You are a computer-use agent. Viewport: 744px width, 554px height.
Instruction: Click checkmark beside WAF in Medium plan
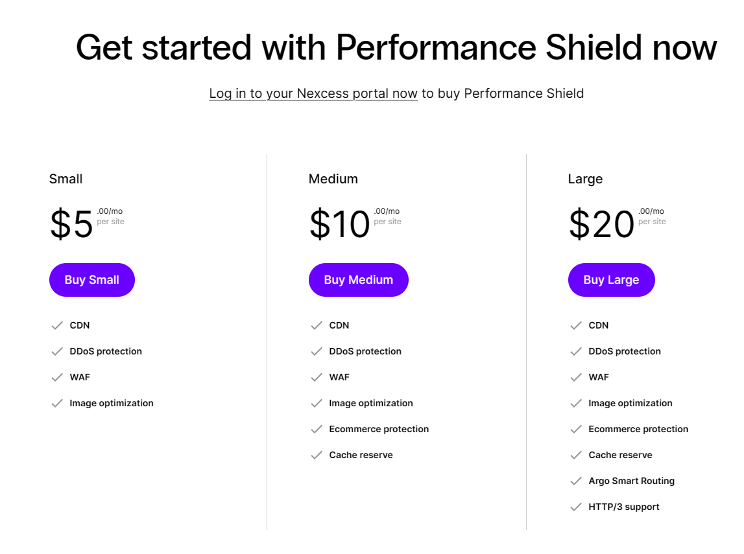click(x=317, y=377)
